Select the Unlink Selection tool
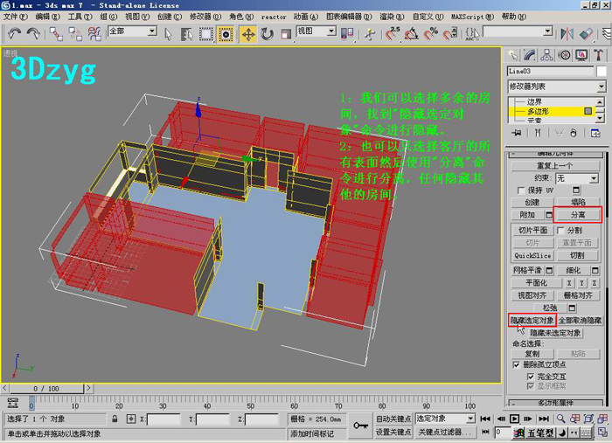612x443 pixels. click(x=75, y=34)
